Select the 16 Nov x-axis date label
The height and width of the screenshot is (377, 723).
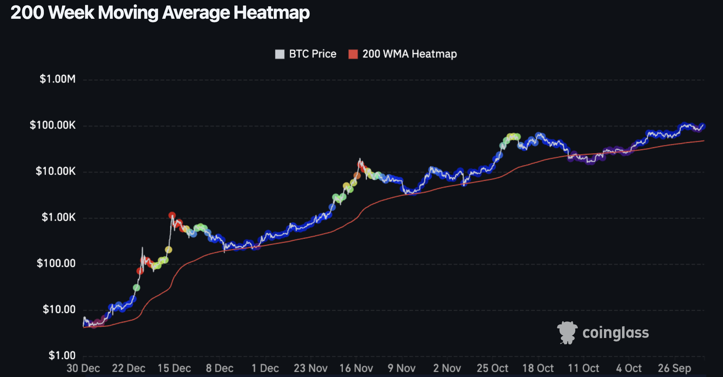click(356, 368)
